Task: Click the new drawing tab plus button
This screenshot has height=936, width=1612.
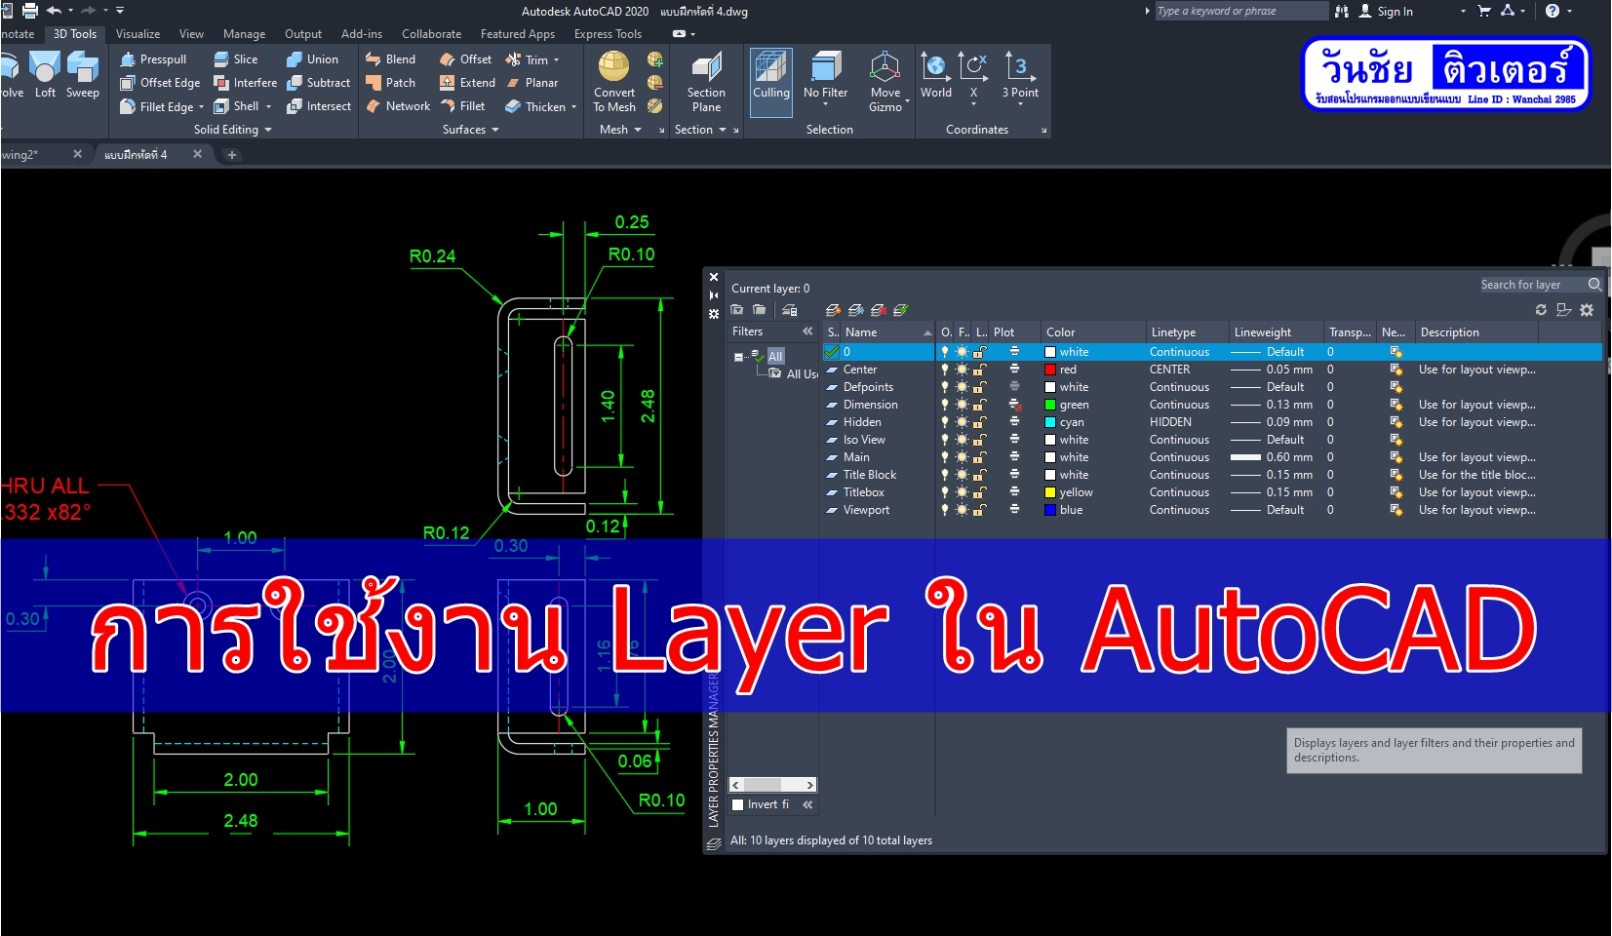Action: click(x=231, y=154)
